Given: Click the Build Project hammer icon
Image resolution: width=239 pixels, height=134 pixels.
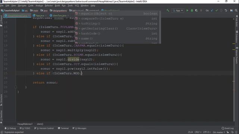Looking at the screenshot, I should 168,10.
